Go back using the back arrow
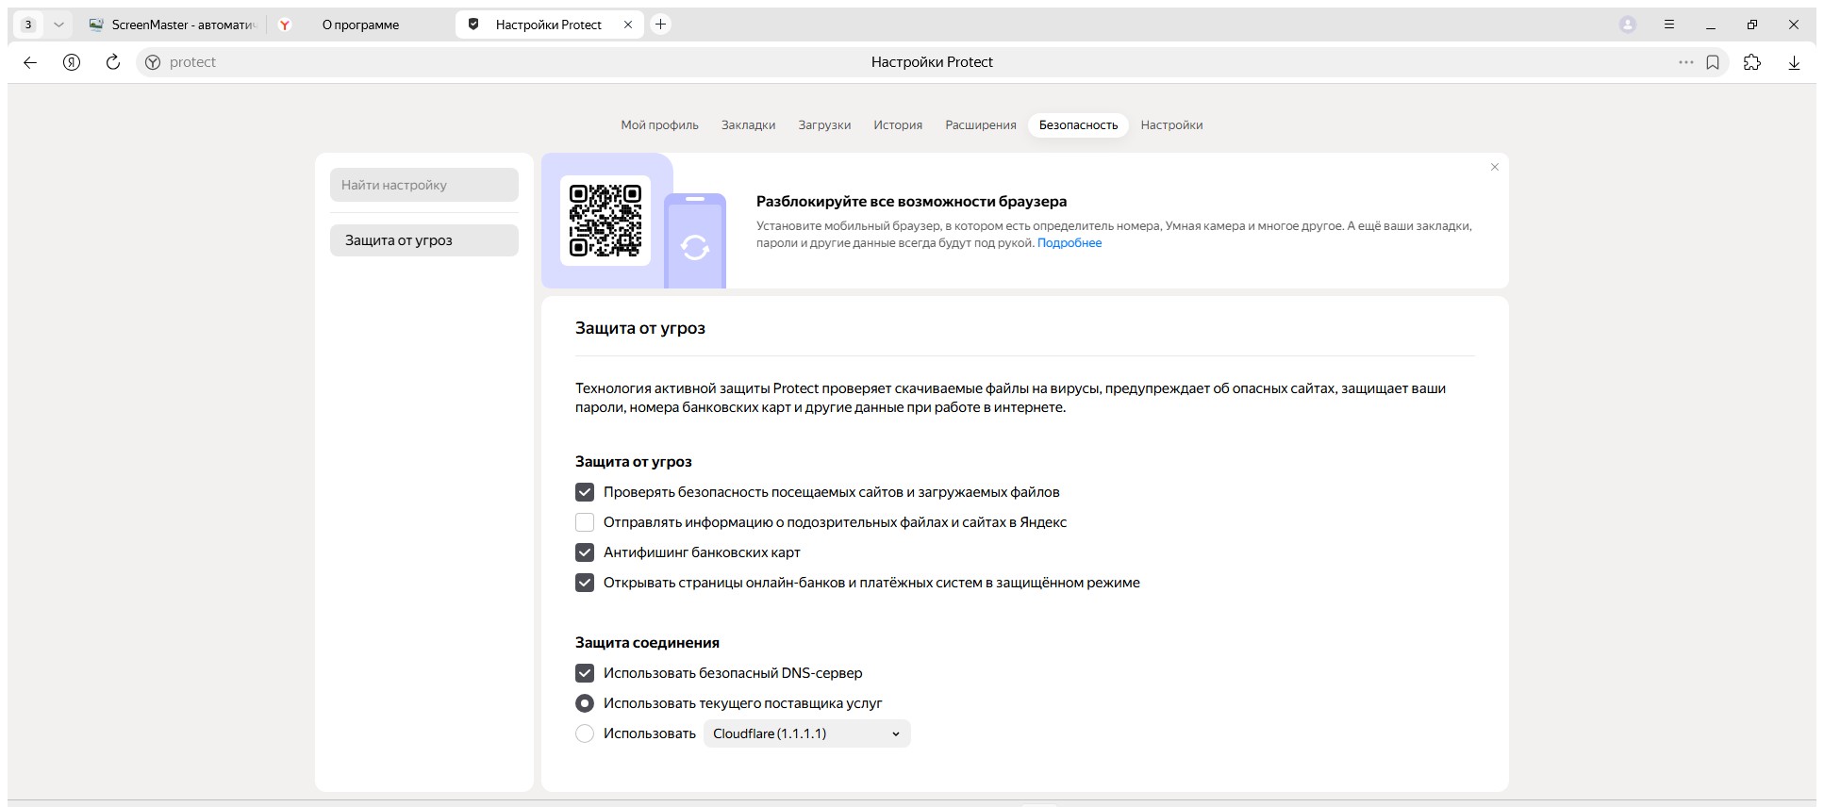Image resolution: width=1824 pixels, height=807 pixels. click(30, 62)
